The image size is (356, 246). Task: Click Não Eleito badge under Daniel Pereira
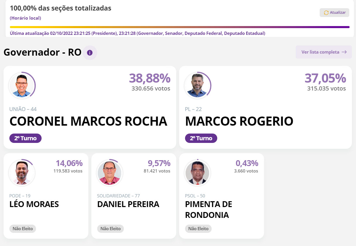point(110,228)
